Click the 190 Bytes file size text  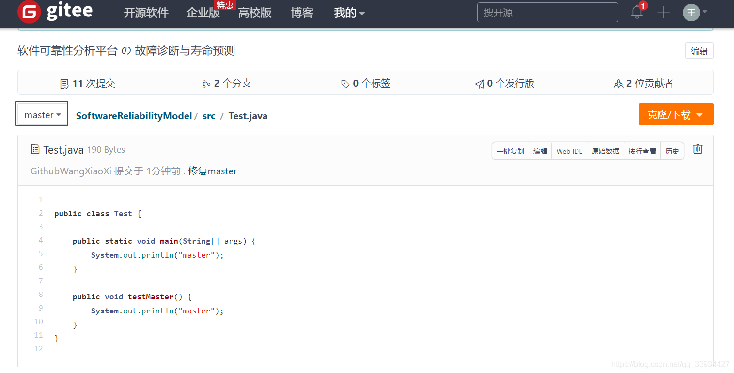[106, 150]
